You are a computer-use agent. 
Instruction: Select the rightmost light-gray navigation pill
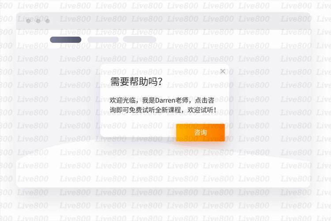click(x=139, y=39)
